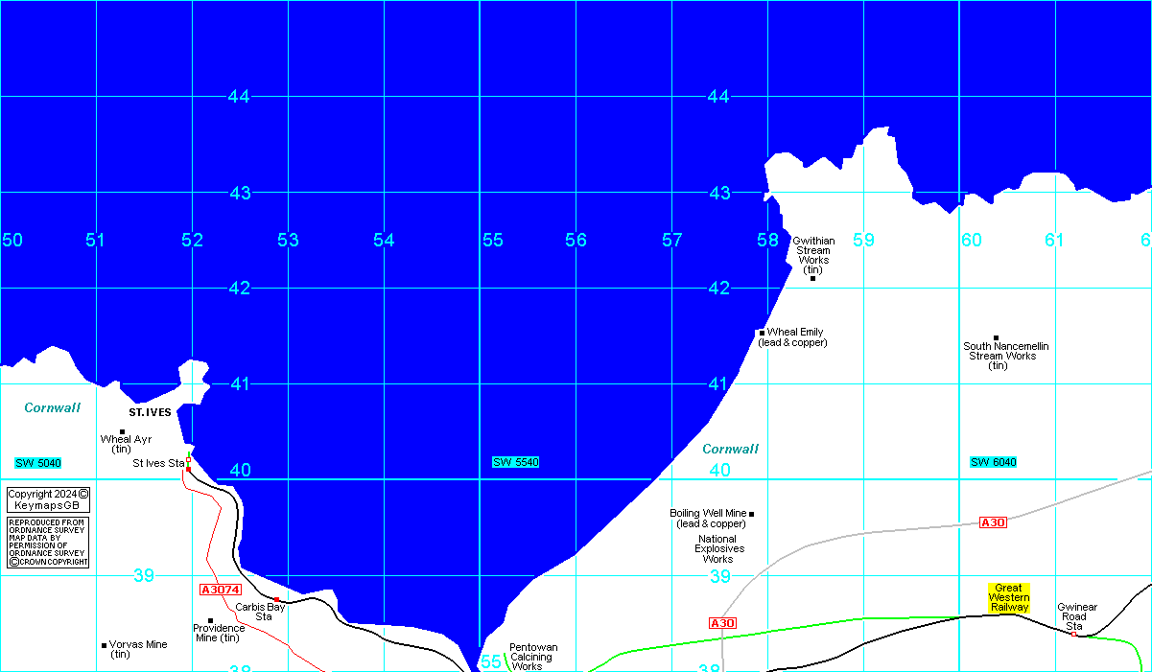Click the Gwithian Stream Works marker
Screen dimensions: 1152x672
pos(812,278)
